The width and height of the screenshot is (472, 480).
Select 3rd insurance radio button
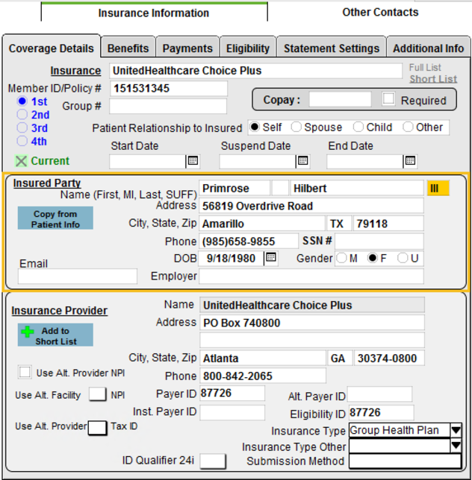coord(22,127)
